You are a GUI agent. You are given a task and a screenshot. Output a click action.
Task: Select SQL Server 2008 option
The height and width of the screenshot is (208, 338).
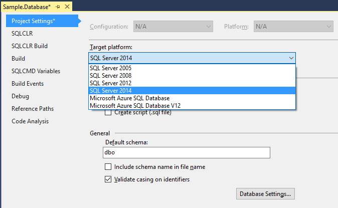110,76
